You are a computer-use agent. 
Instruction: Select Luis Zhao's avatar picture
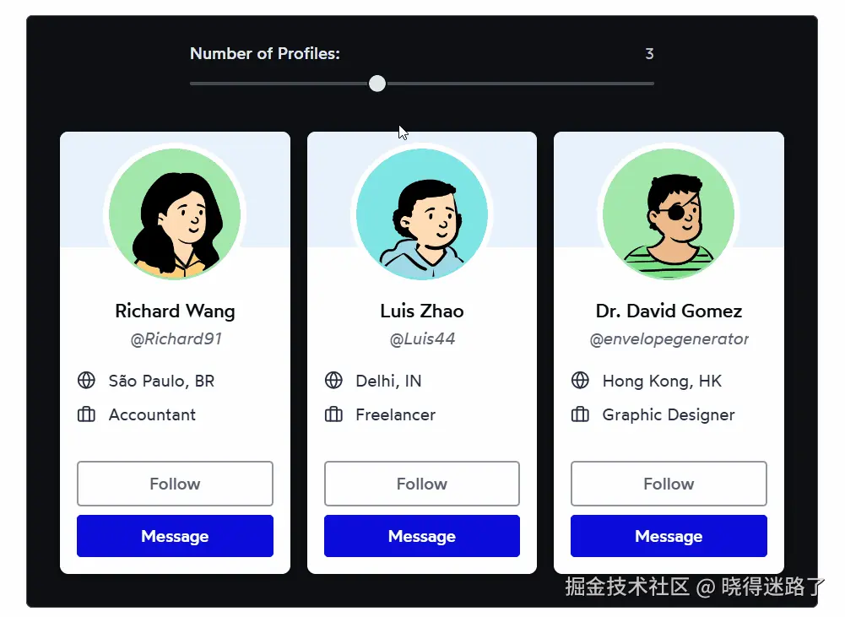coord(422,214)
